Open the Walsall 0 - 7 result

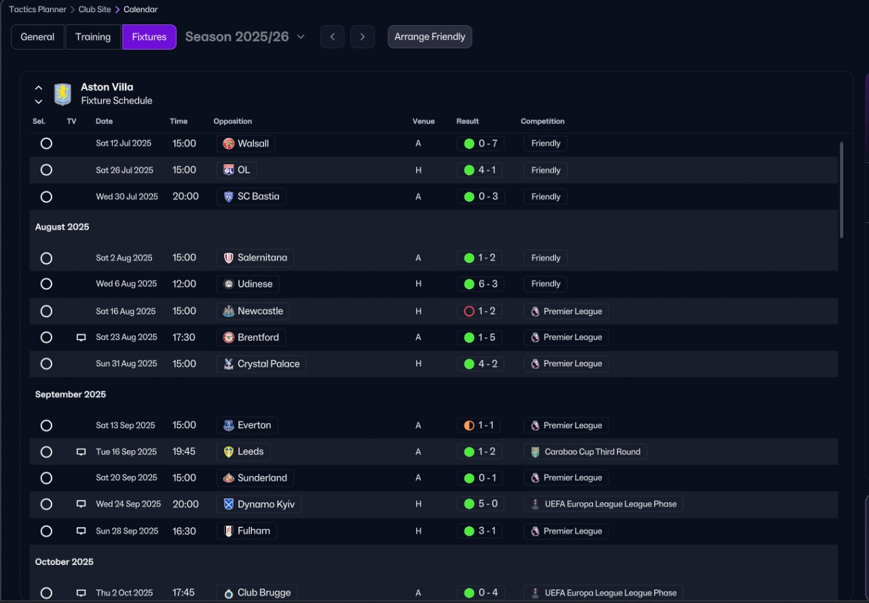click(481, 143)
